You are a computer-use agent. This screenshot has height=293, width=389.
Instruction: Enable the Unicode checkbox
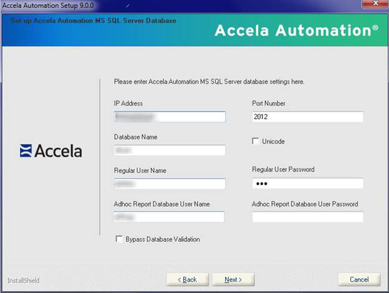pyautogui.click(x=256, y=142)
